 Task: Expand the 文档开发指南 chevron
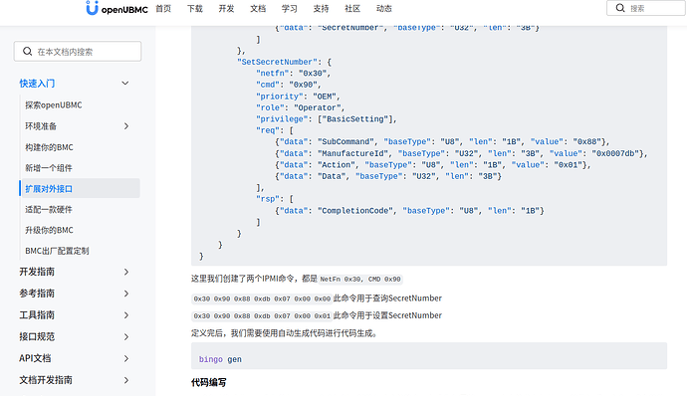pos(126,380)
